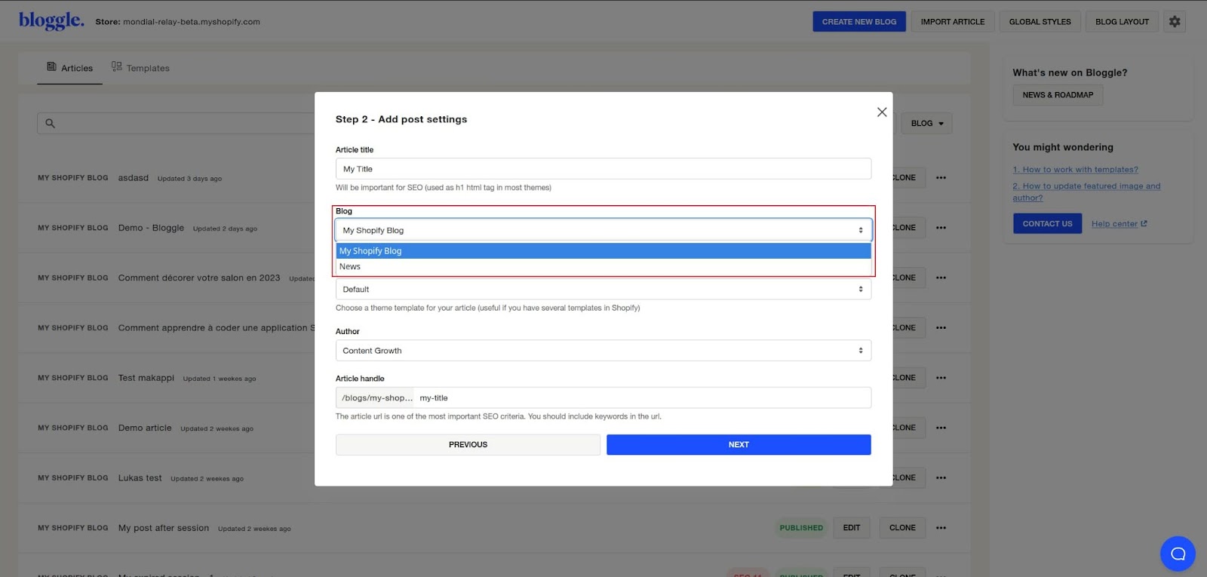The height and width of the screenshot is (577, 1207).
Task: Click the Demo article title
Action: click(x=145, y=428)
